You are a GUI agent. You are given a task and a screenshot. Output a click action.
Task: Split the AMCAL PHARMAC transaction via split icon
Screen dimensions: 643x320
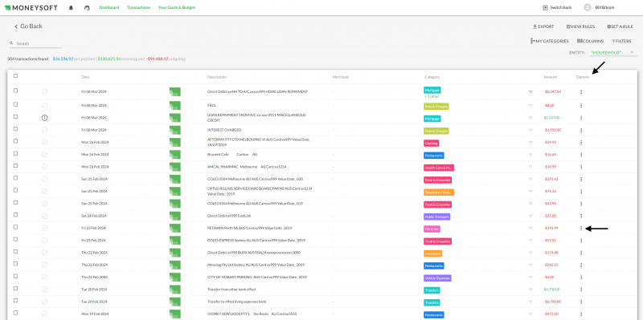(x=530, y=168)
